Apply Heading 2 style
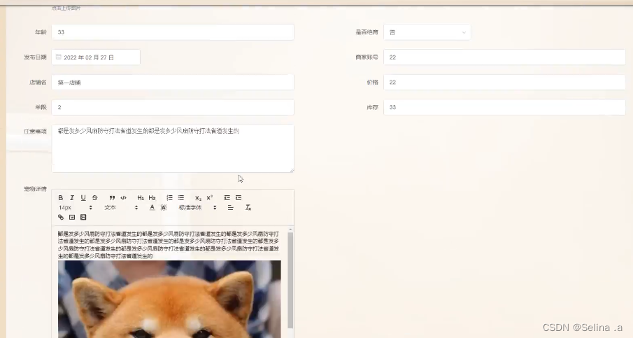The width and height of the screenshot is (633, 338). pyautogui.click(x=152, y=198)
